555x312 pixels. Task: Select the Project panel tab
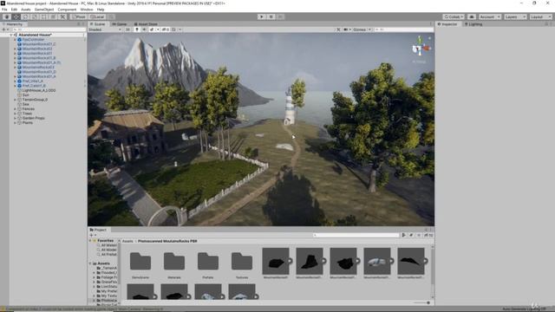[x=98, y=230]
